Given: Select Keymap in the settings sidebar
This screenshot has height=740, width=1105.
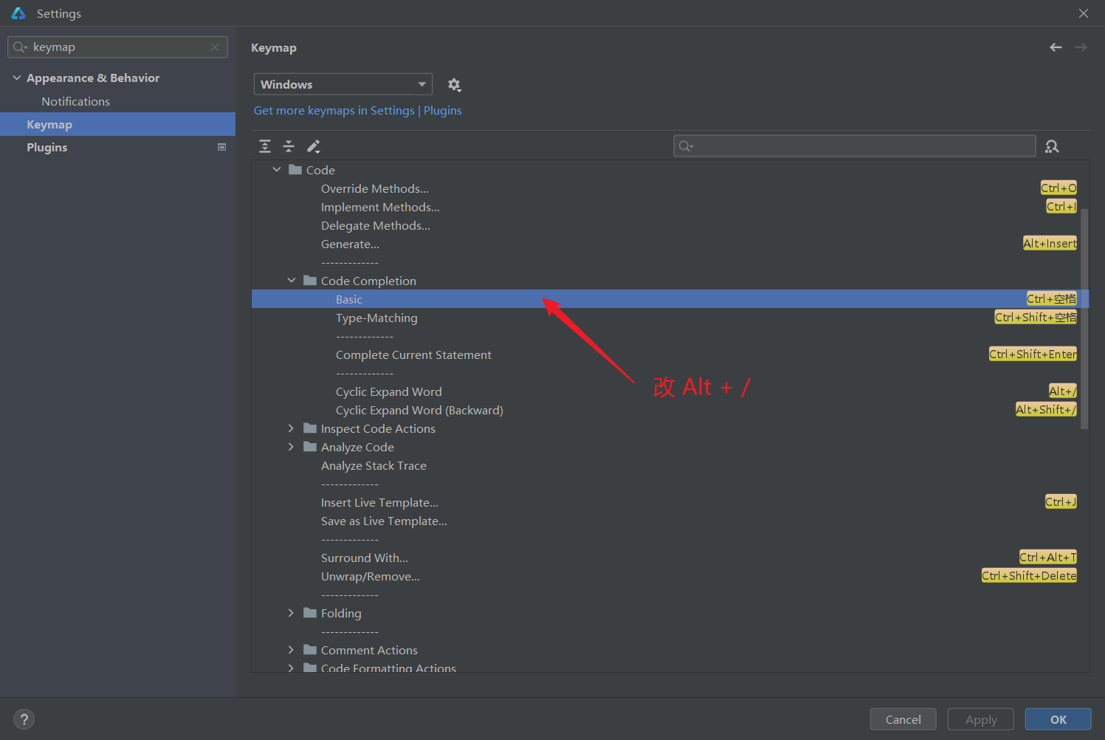Looking at the screenshot, I should click(x=118, y=124).
